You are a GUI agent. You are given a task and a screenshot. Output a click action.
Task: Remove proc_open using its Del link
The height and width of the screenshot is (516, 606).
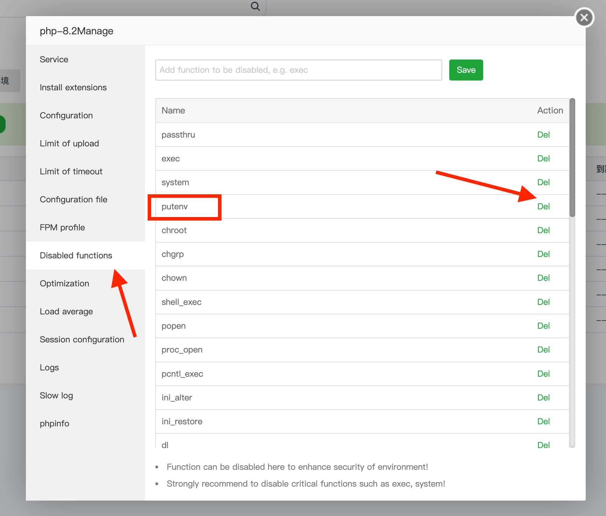(x=543, y=350)
